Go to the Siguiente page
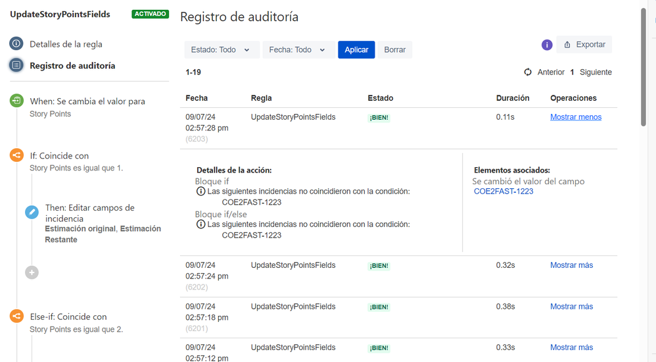The width and height of the screenshot is (656, 362). coord(596,72)
